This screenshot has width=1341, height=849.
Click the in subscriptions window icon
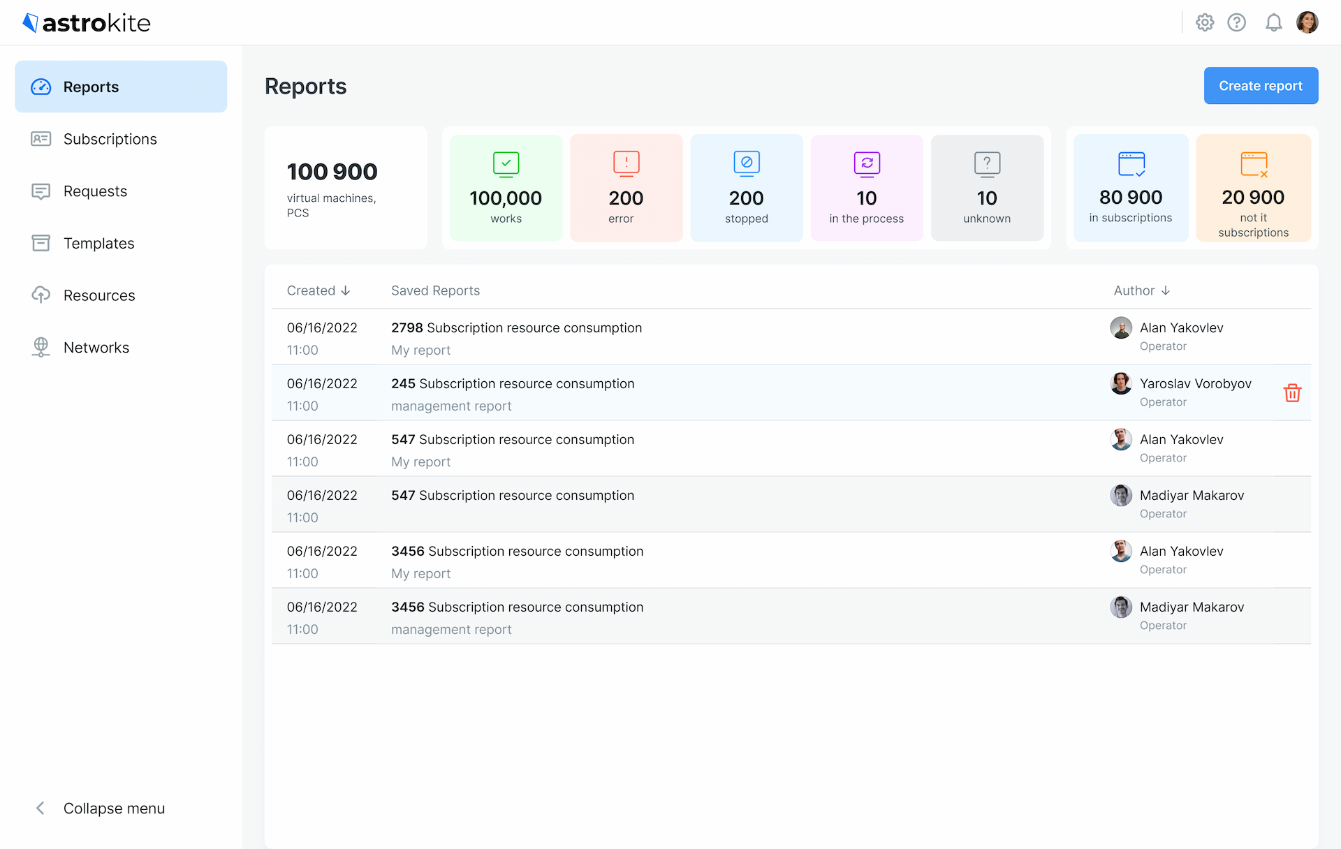[x=1131, y=164]
